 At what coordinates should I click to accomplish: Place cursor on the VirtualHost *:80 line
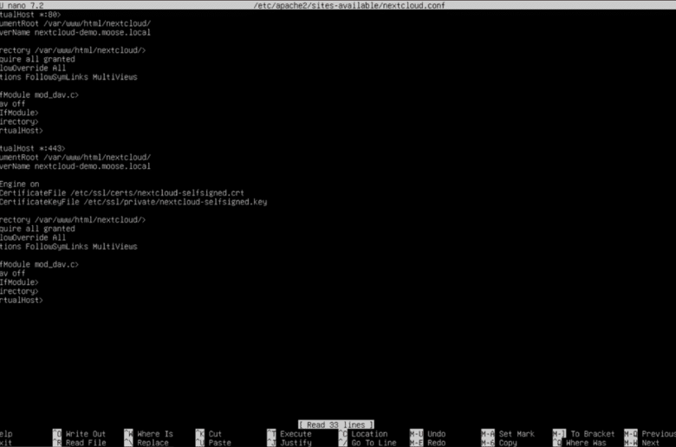tap(30, 14)
